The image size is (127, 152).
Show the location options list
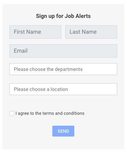point(63,89)
